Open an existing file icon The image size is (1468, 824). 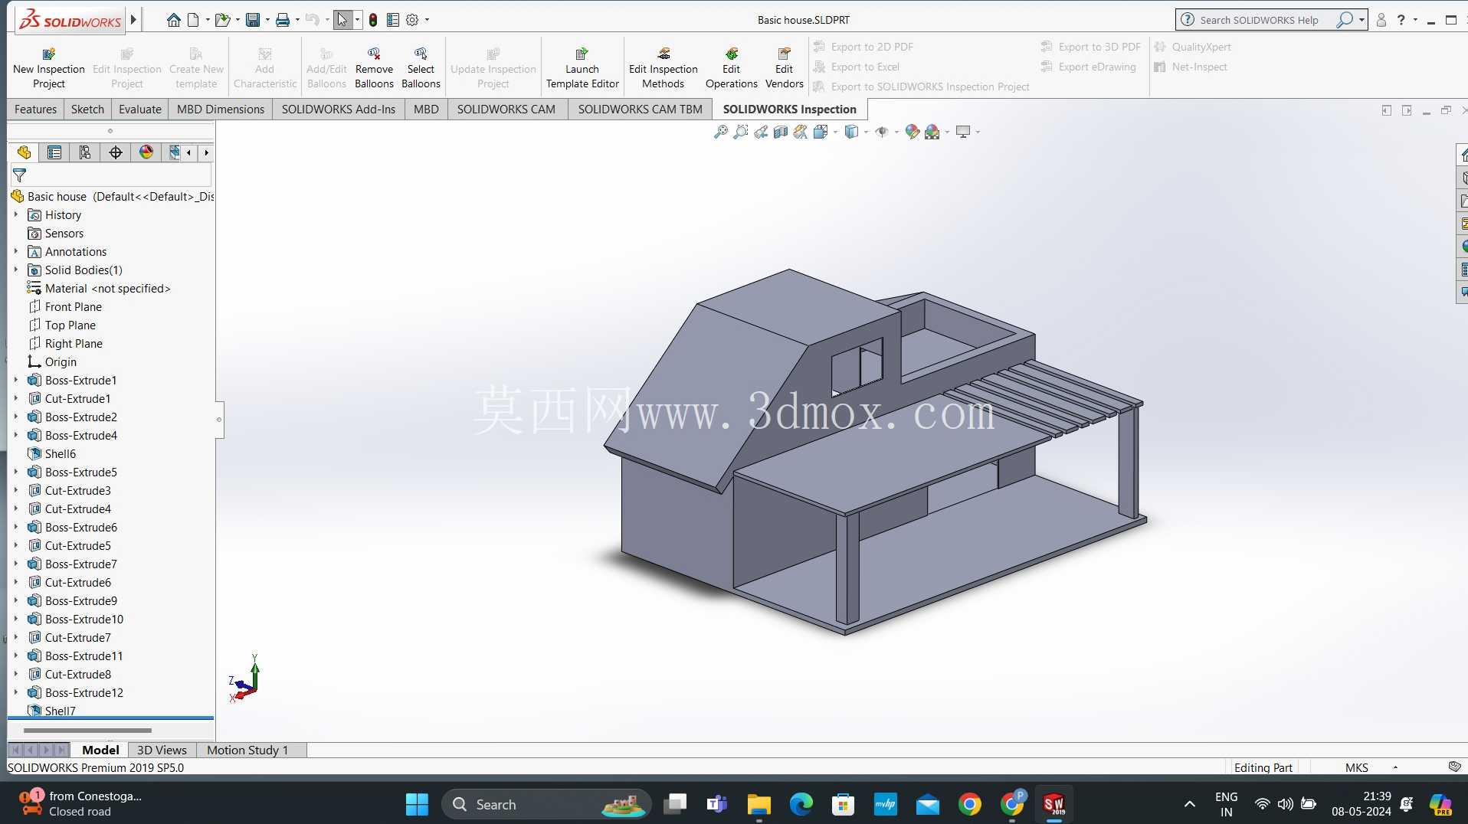[x=222, y=20]
